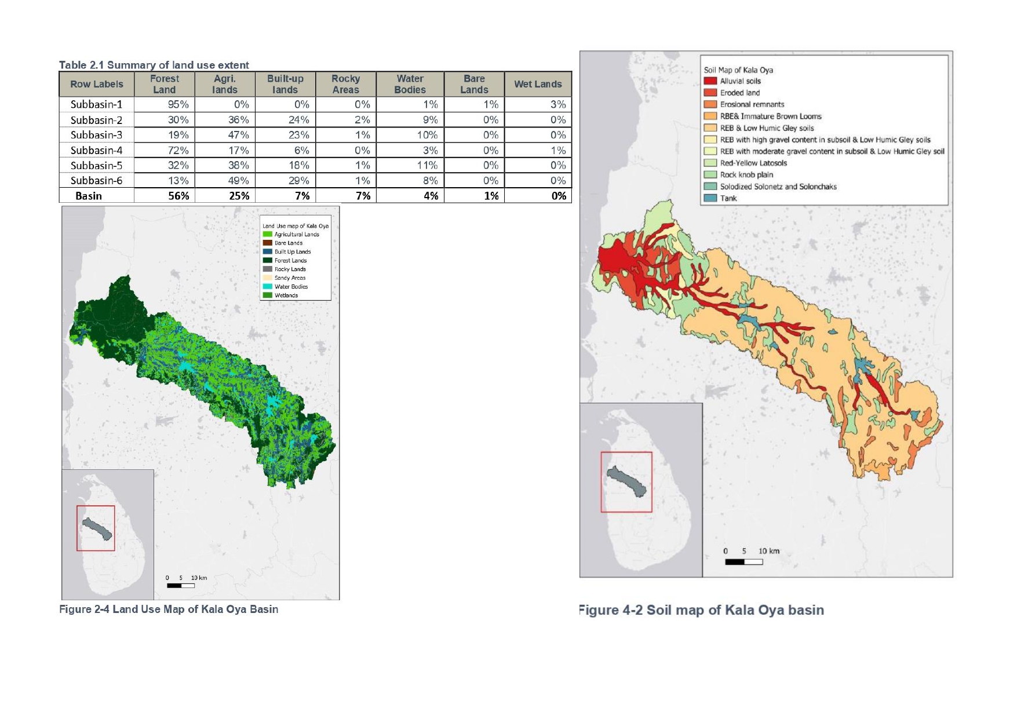Click the Tank blue swatch in soil legend
1017x719 pixels.
(710, 198)
